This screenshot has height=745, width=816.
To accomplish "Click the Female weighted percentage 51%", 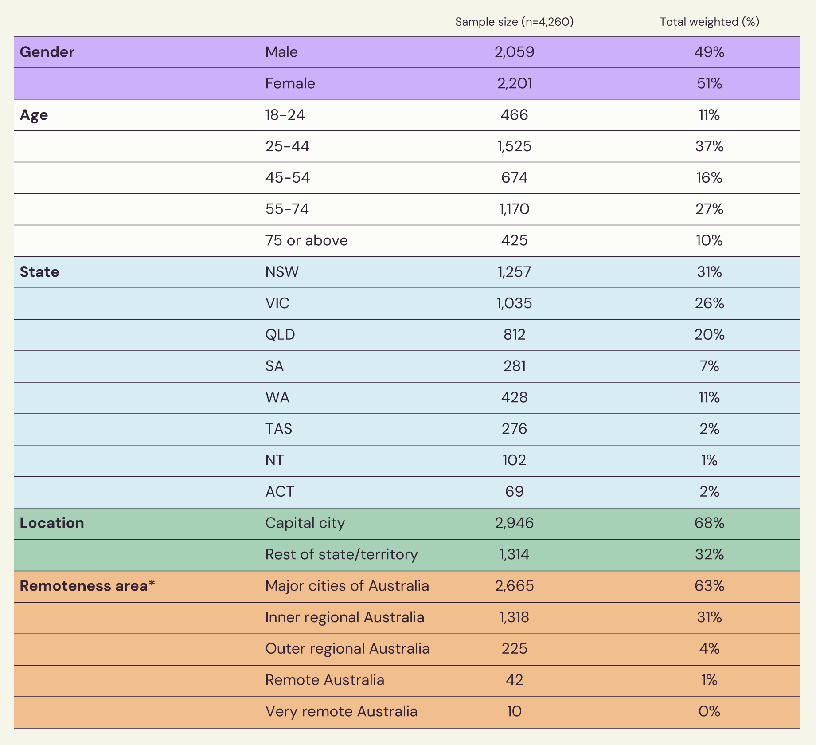I will point(709,83).
